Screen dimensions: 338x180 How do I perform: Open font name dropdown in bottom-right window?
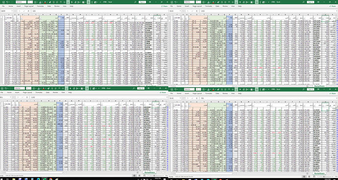(x=194, y=89)
